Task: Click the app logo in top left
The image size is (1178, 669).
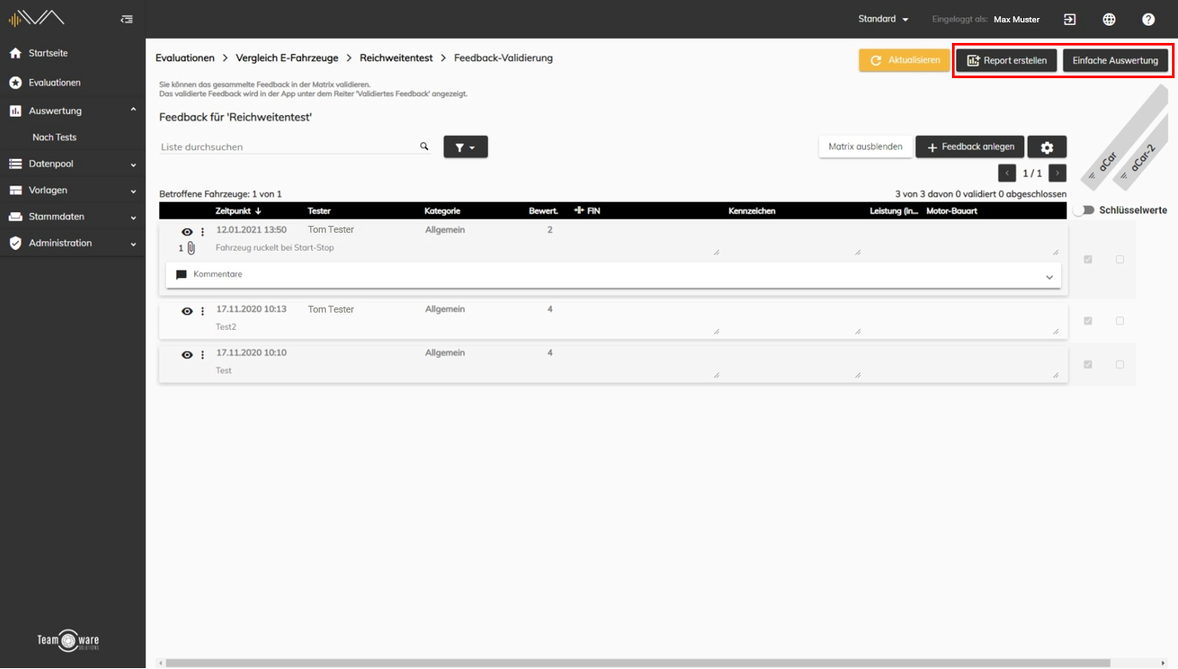Action: tap(37, 18)
